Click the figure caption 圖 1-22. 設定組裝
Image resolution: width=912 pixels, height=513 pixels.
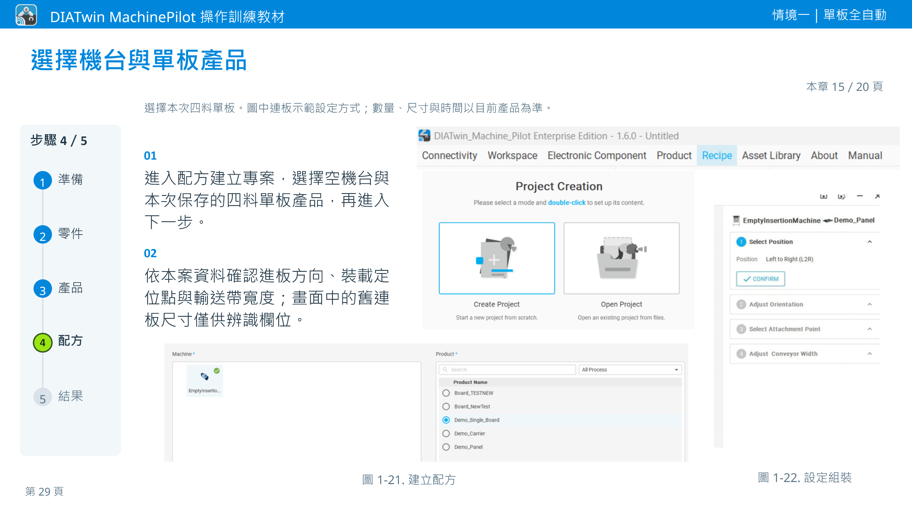click(805, 478)
